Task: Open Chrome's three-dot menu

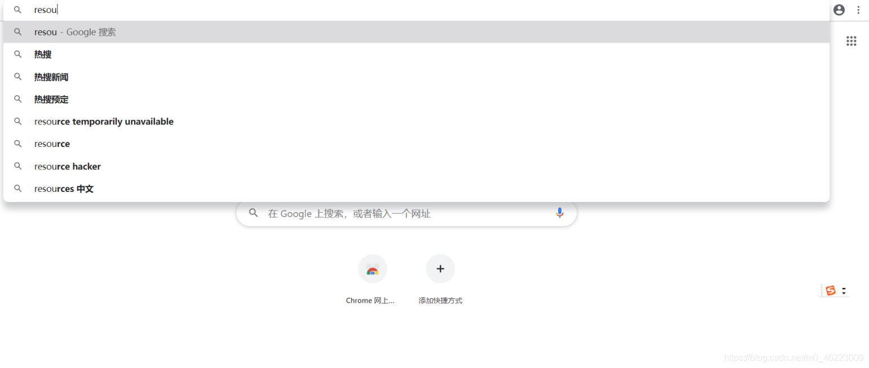Action: click(x=858, y=10)
